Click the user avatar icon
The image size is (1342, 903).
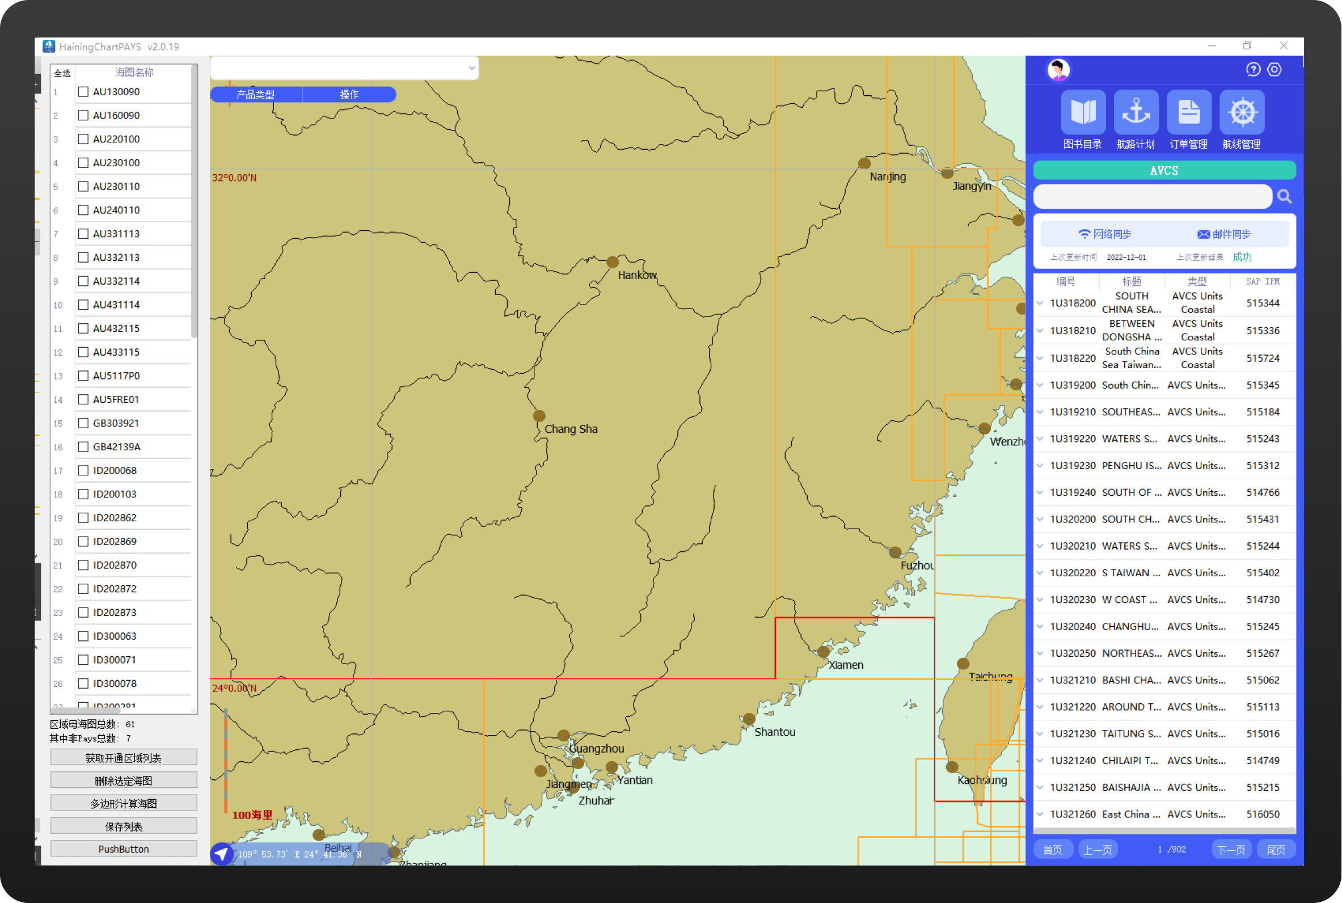[x=1058, y=70]
